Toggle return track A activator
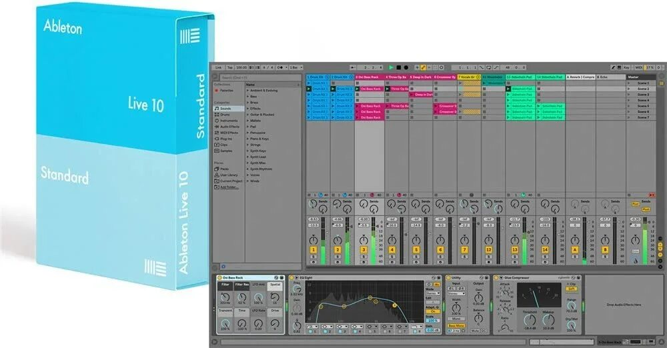Viewport: 667px width, 348px height. coord(575,250)
